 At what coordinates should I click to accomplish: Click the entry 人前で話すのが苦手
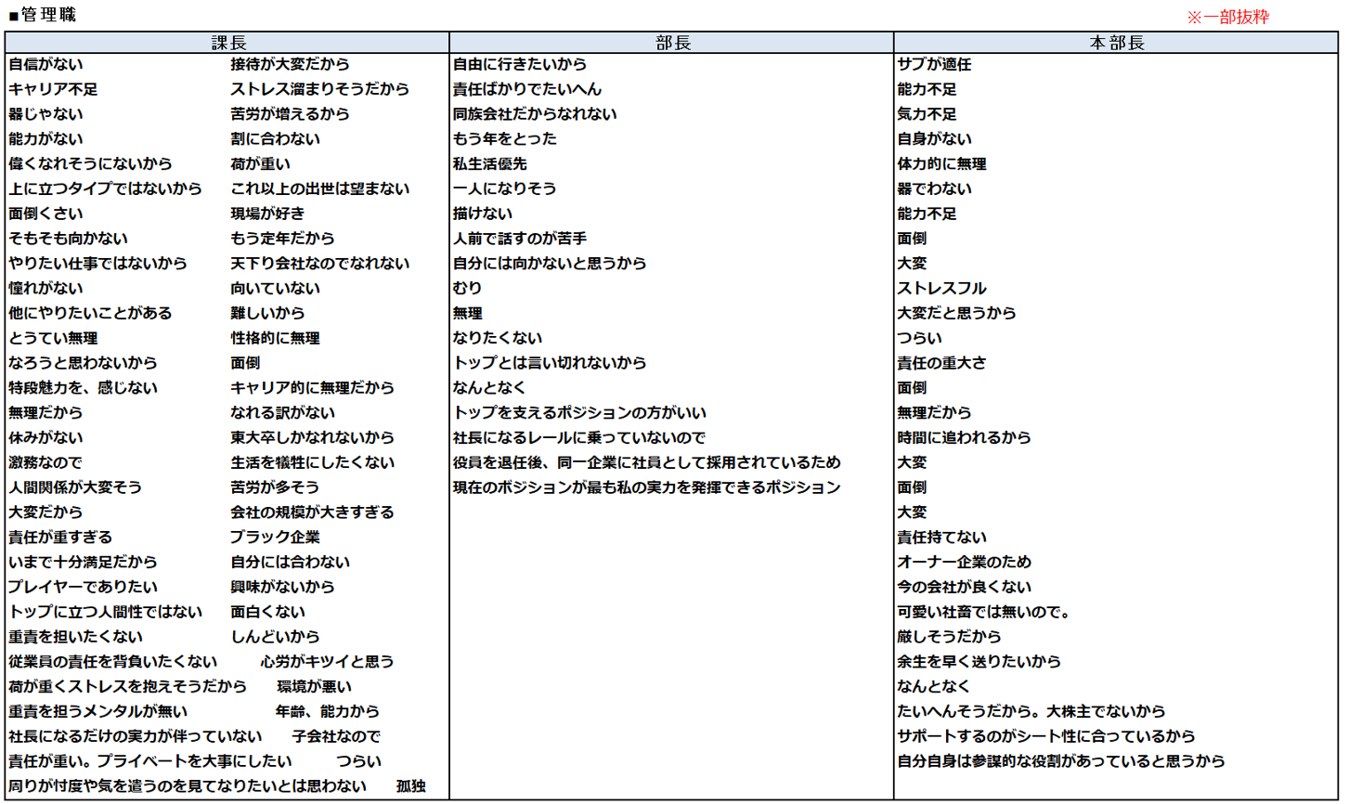point(520,239)
